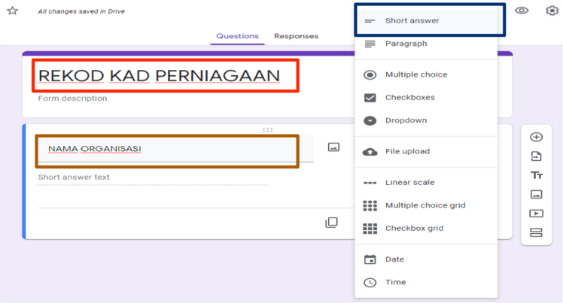Screen dimensions: 563x303
Task: Star this form with the star icon
Action: pos(12,11)
